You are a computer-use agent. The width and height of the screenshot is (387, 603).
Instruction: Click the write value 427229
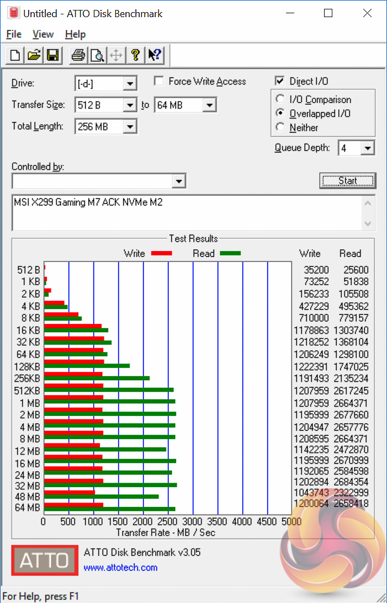[x=314, y=307]
